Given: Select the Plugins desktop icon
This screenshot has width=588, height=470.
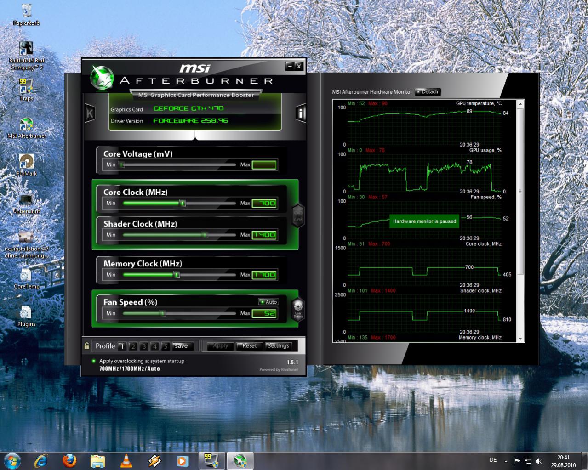Looking at the screenshot, I should coord(26,316).
